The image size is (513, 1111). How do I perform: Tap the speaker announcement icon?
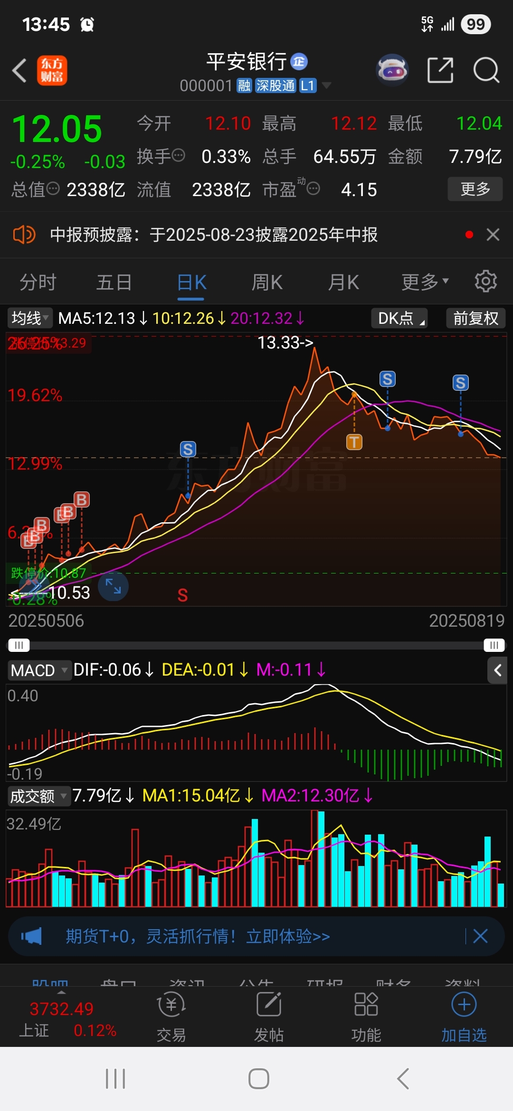[x=24, y=235]
